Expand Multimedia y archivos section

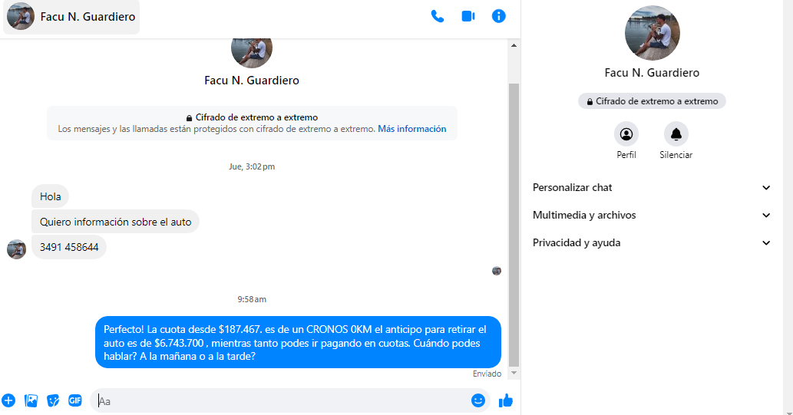click(x=652, y=216)
